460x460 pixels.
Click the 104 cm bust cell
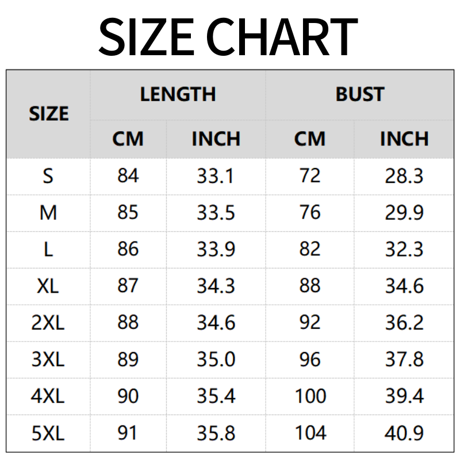310,433
